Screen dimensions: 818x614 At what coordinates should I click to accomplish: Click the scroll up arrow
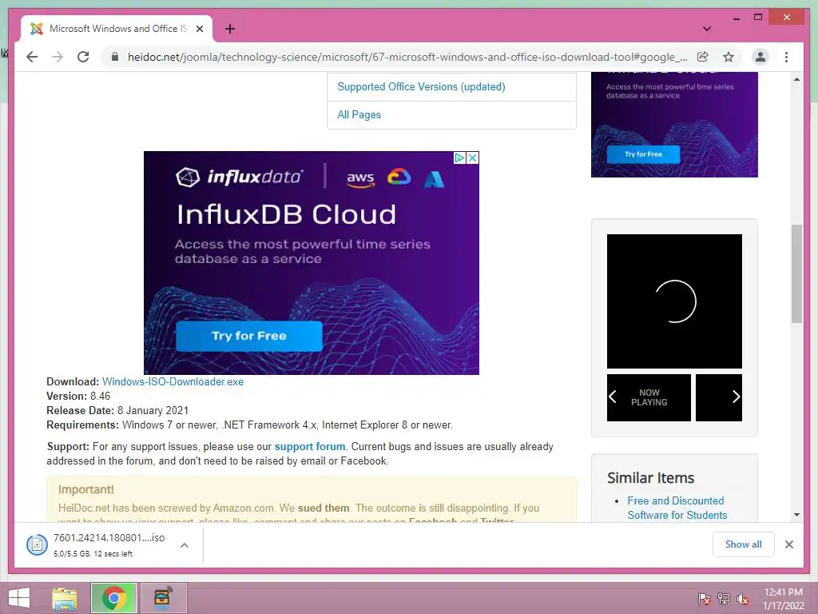[796, 79]
